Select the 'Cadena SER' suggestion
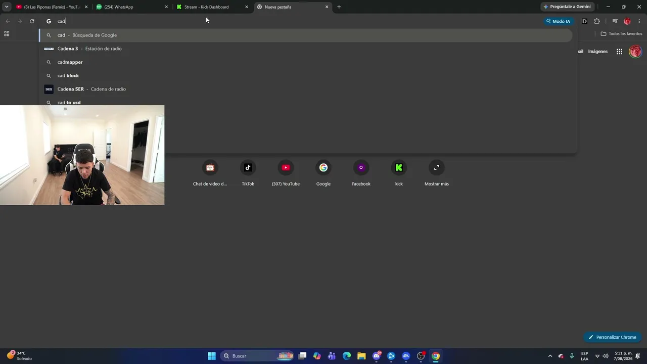 click(x=305, y=89)
